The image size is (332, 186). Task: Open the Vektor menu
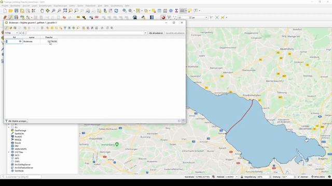pos(72,6)
